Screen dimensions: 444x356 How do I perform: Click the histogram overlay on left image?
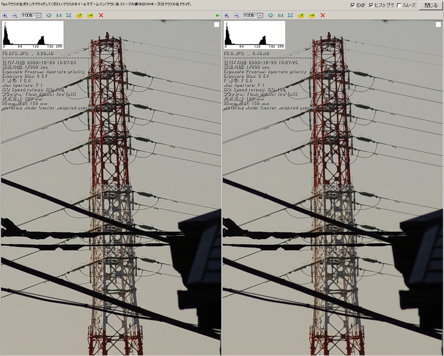33,35
